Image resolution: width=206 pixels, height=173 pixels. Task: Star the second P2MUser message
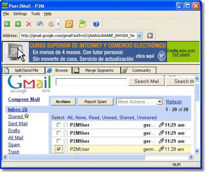click(65, 133)
